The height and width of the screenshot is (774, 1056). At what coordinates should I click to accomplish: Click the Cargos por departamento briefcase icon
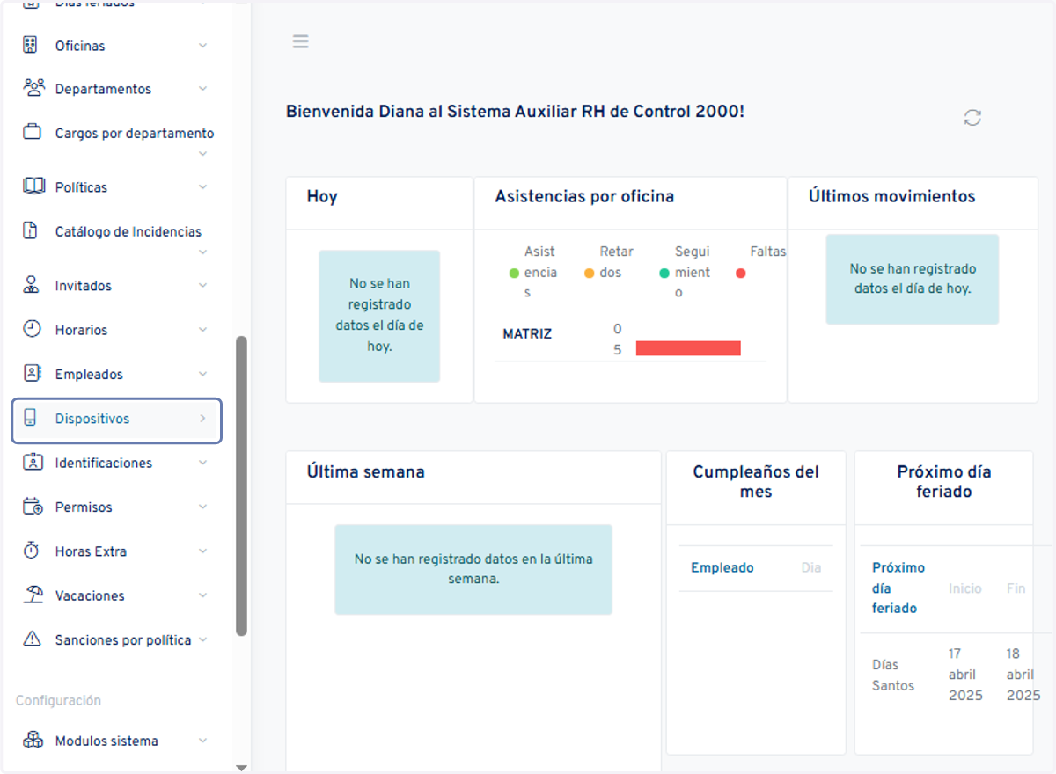point(33,133)
